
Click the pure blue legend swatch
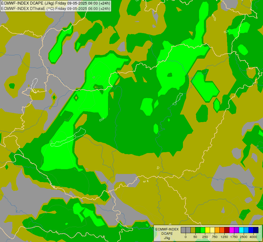pos(251,230)
